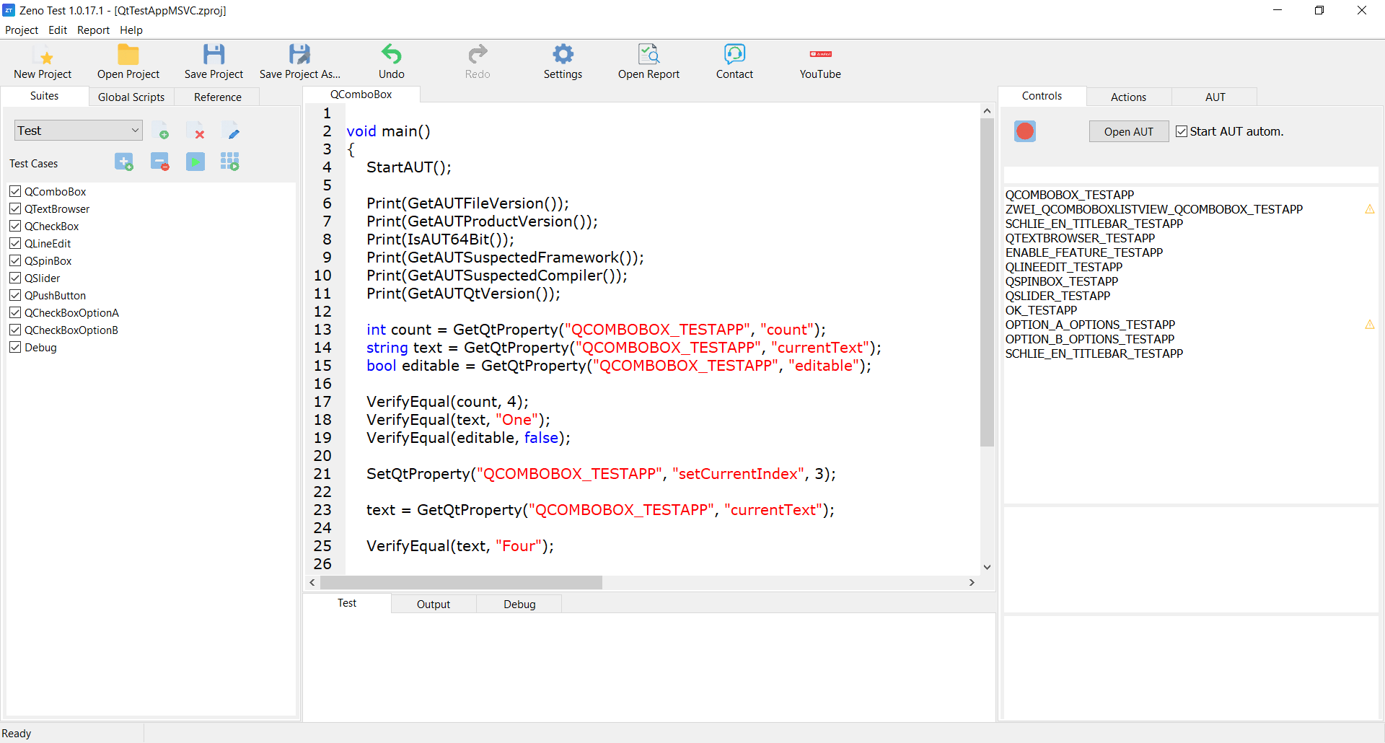Uncheck the Debug test case
Screen dimensions: 1385x743
point(16,347)
